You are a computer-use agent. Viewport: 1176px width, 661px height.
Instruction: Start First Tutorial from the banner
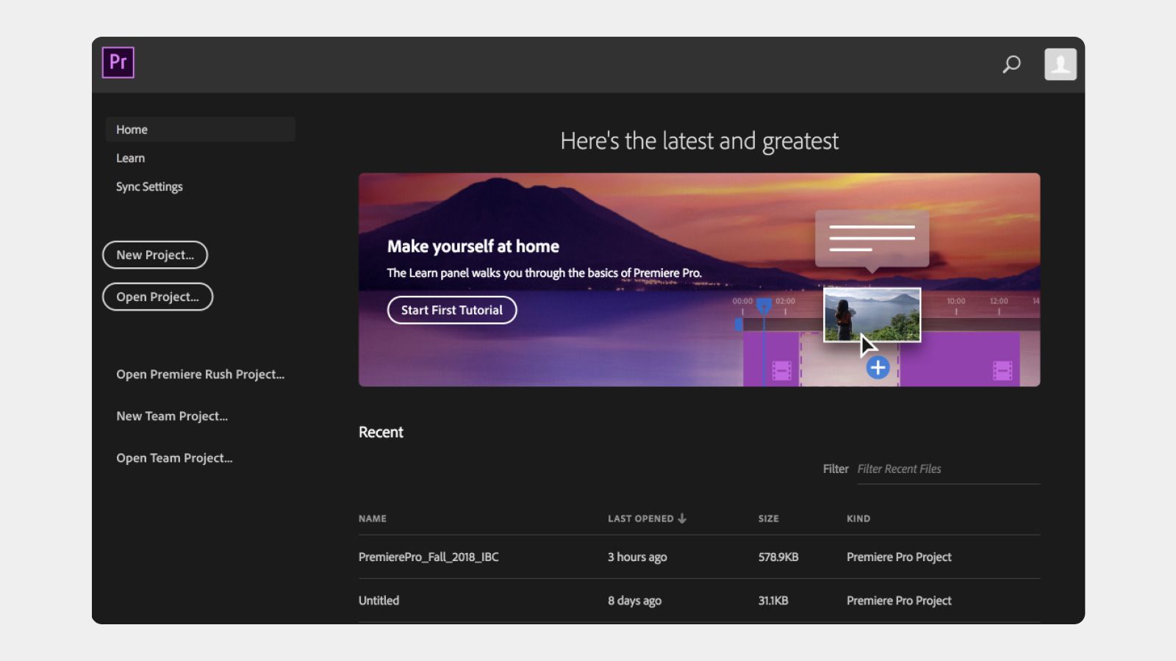[452, 310]
